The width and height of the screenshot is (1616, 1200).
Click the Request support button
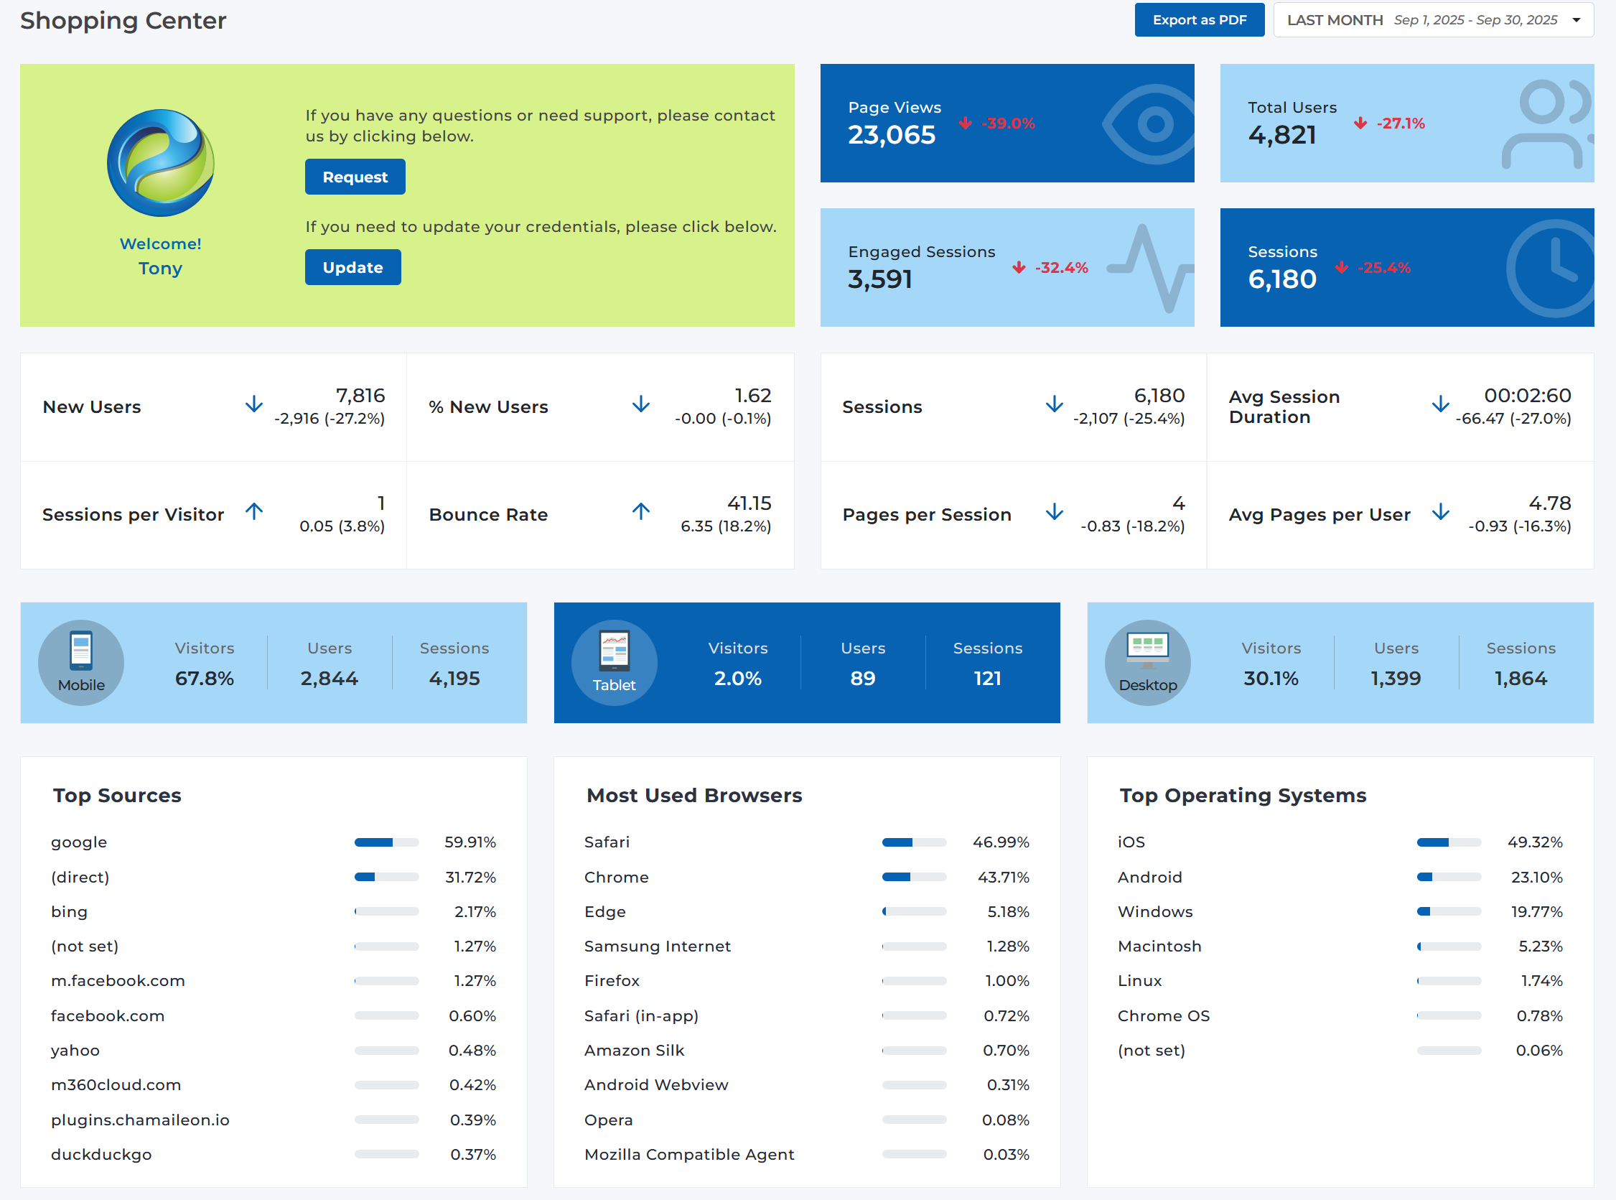point(355,177)
